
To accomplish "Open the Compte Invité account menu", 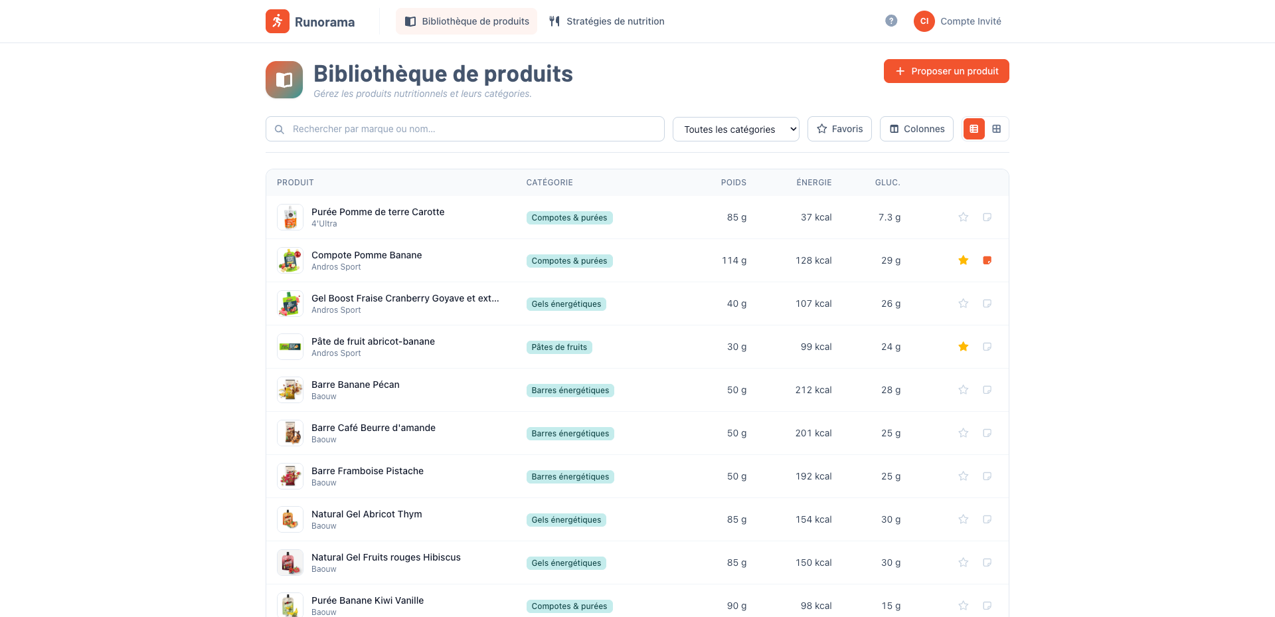I will tap(958, 21).
